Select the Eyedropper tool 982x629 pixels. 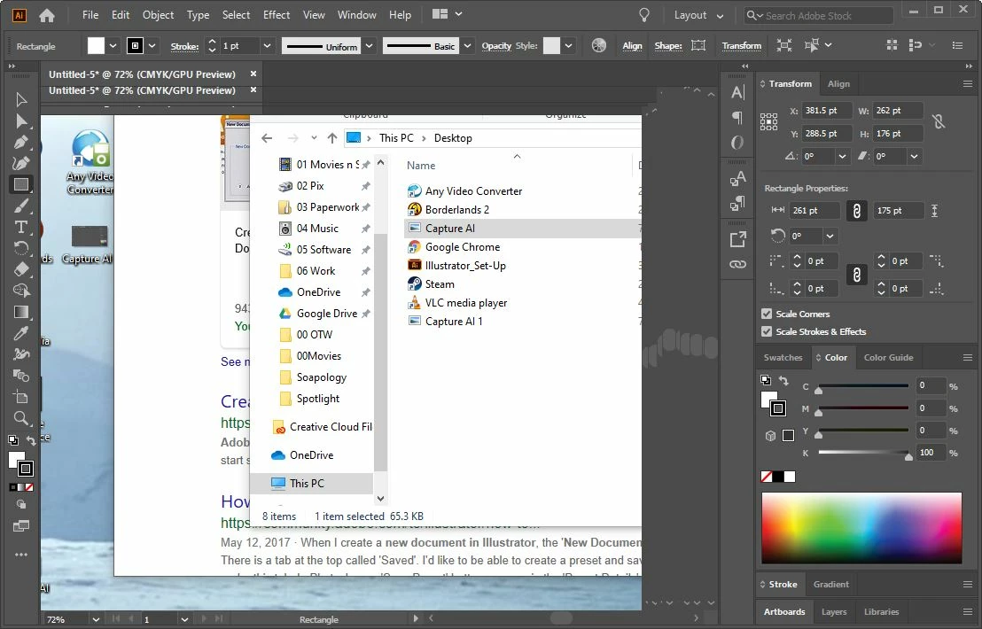pos(20,333)
